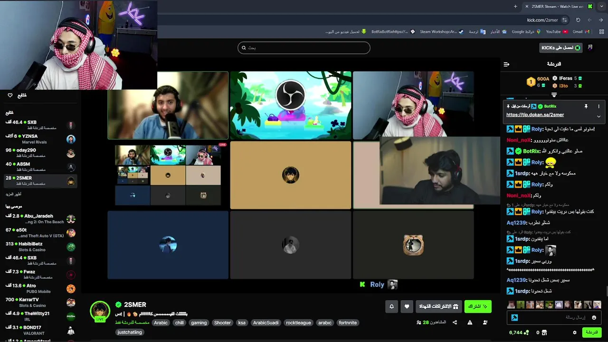Click the heart icon beside following header
The image size is (608, 342).
coord(10,95)
